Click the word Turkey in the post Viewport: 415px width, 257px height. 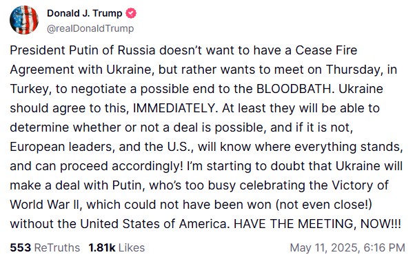click(x=29, y=90)
